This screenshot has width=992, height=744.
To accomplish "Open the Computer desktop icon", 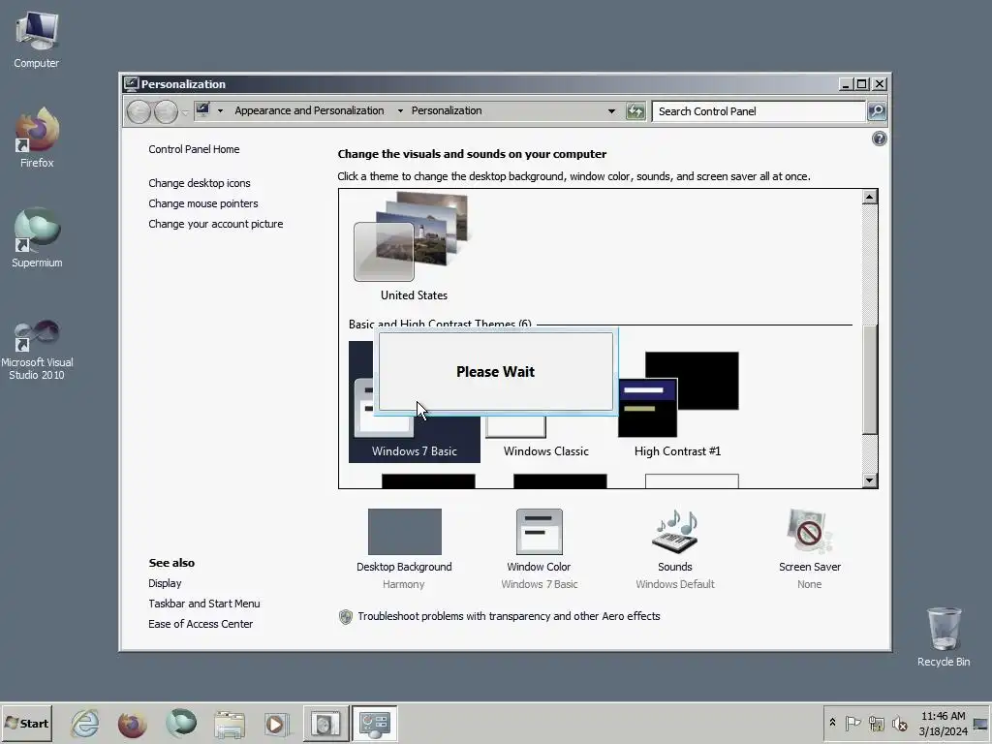I will 36,41.
